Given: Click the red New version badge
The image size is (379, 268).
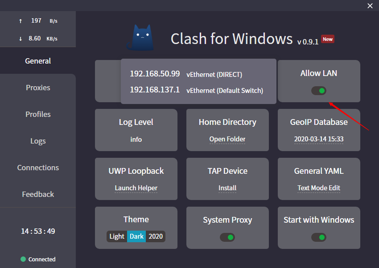Looking at the screenshot, I should 328,39.
